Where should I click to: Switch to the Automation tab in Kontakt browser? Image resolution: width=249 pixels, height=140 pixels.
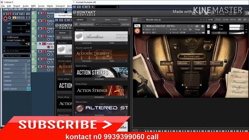click(123, 19)
